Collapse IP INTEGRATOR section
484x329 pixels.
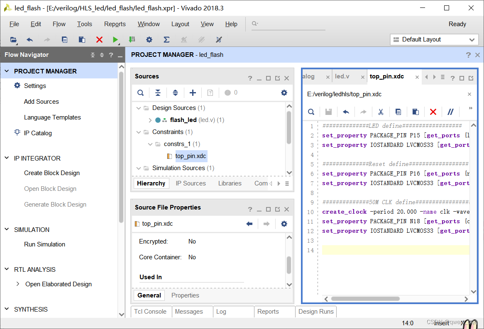click(x=7, y=158)
